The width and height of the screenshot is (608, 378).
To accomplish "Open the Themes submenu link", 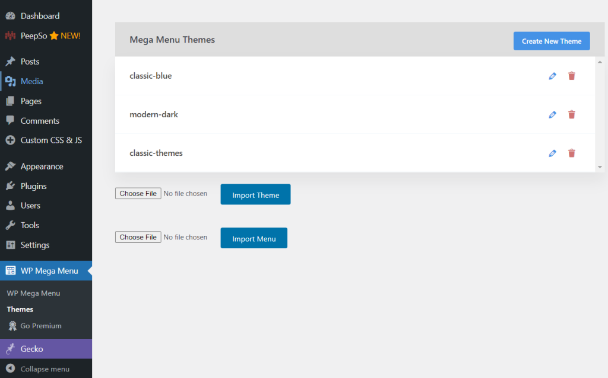I will [x=20, y=309].
